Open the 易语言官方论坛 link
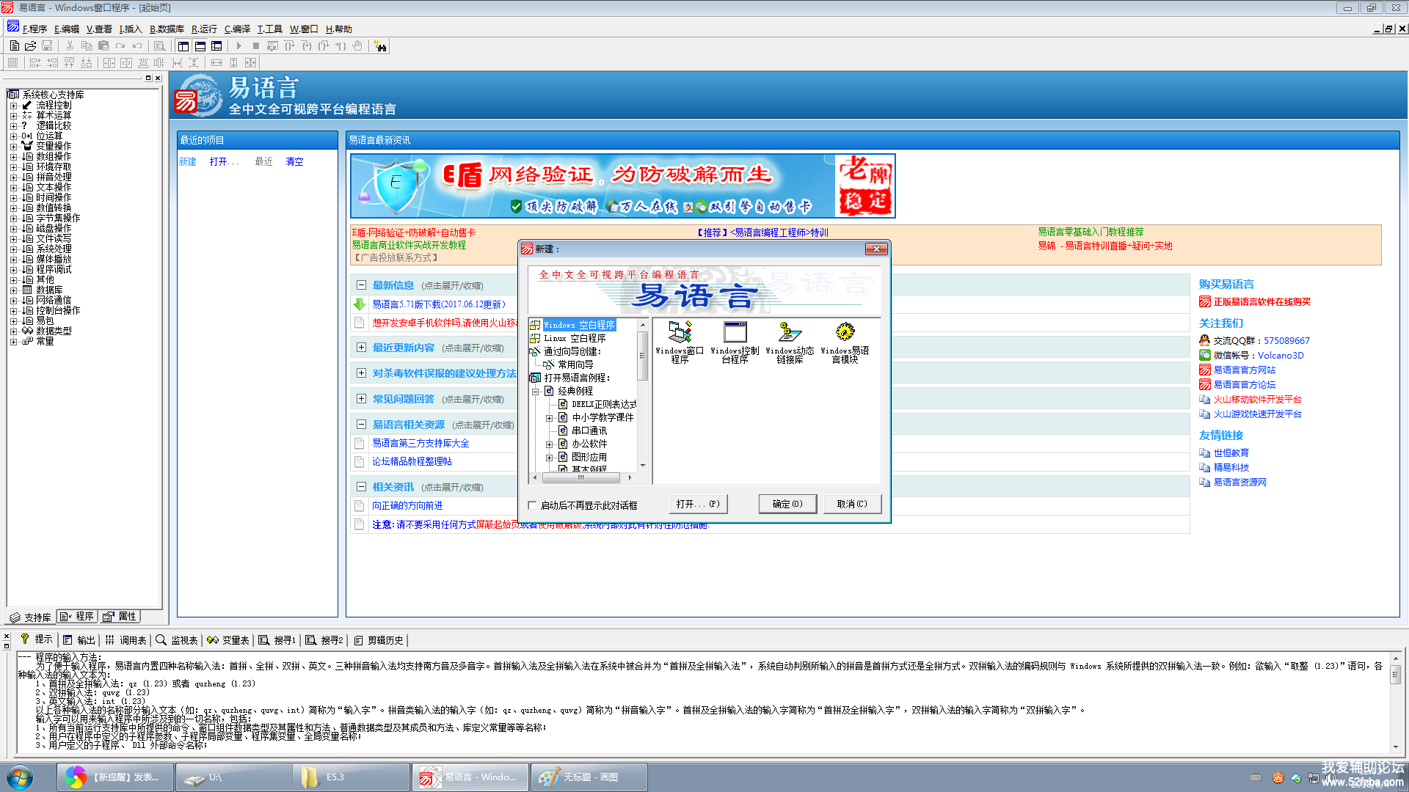 [1244, 384]
